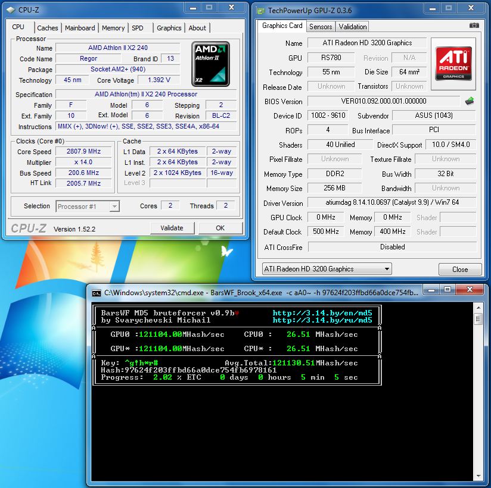Click the cmd window scroll up arrow
The image size is (491, 488).
pos(478,308)
